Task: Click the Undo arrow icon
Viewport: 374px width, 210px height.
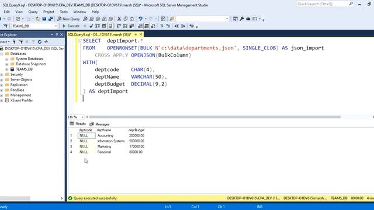Action: click(x=140, y=19)
